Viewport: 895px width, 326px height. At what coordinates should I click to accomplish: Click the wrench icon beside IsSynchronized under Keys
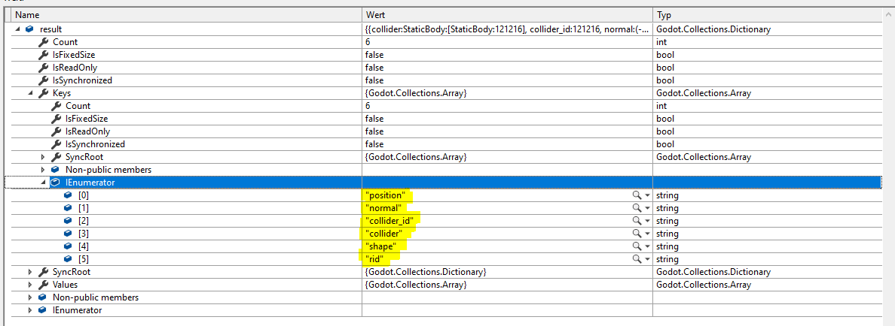pyautogui.click(x=55, y=144)
